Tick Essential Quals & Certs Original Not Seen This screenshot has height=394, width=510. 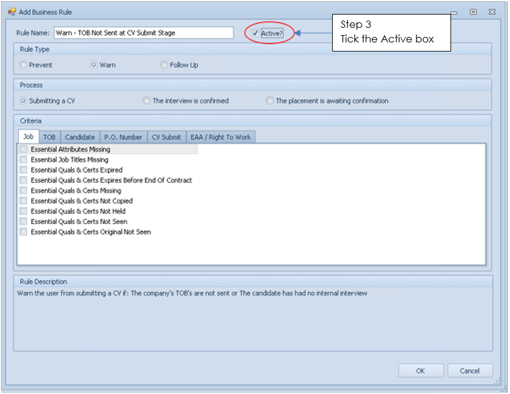24,232
